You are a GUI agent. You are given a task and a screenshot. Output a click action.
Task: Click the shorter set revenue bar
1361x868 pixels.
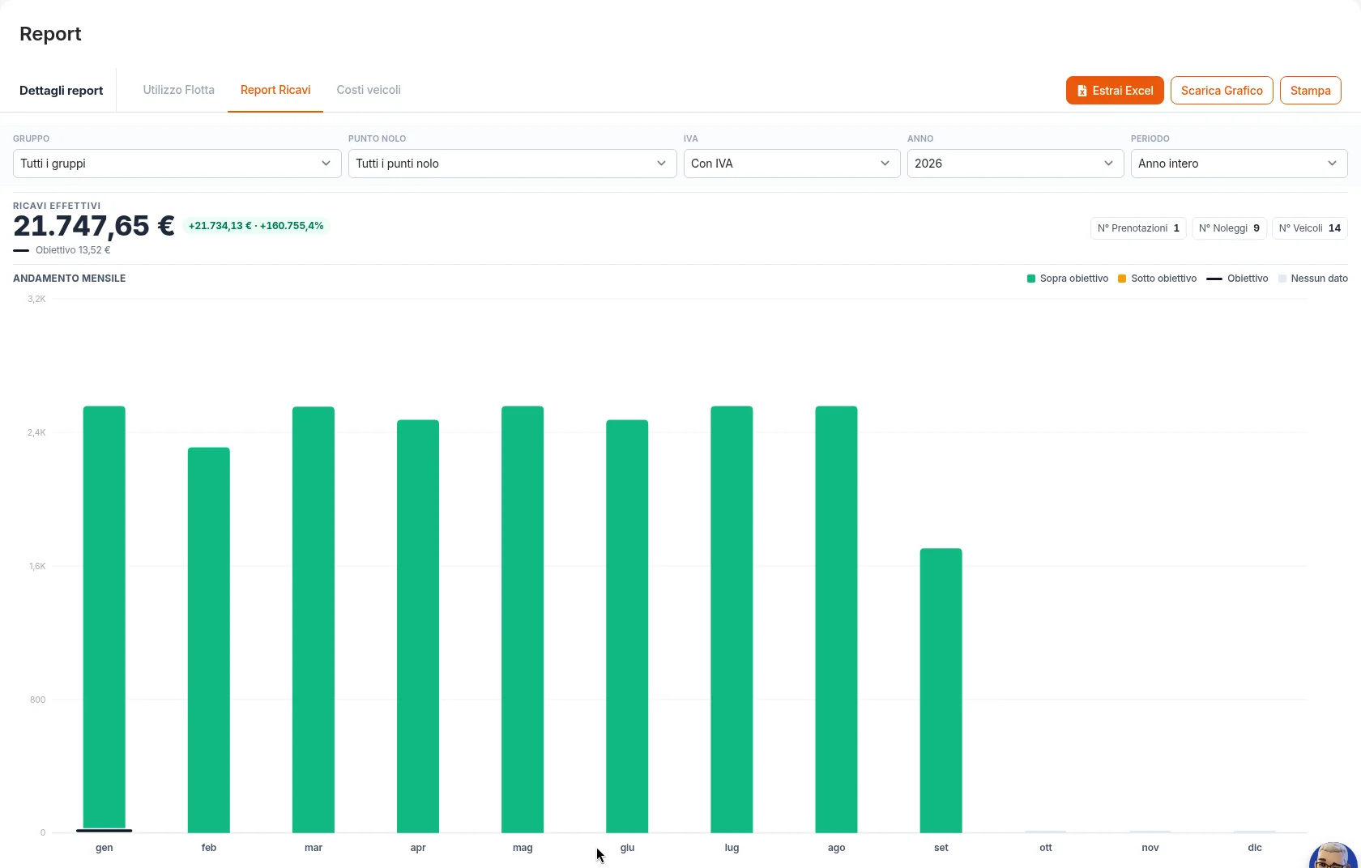tap(941, 691)
